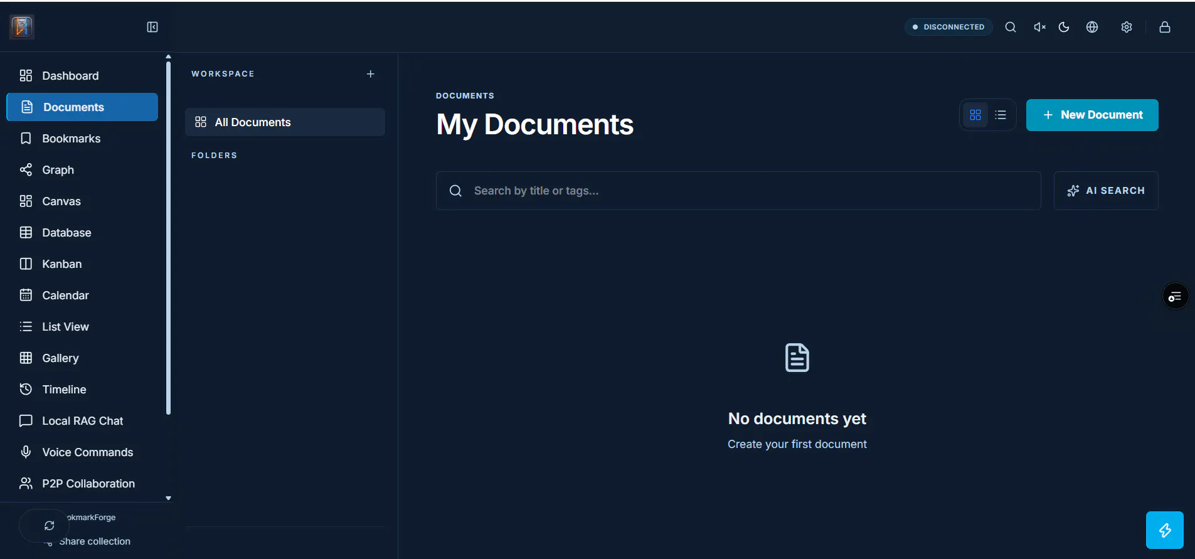1195x559 pixels.
Task: Open Calendar in the sidebar
Action: pyautogui.click(x=82, y=295)
